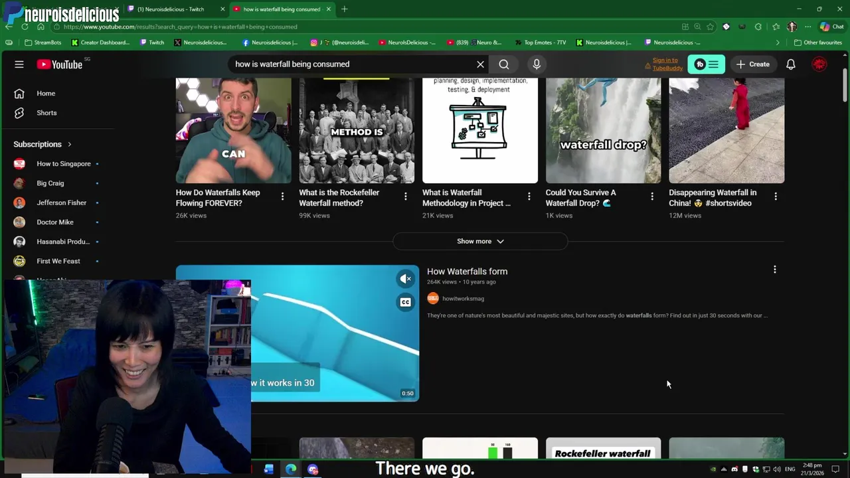Open 'Could You Survive A Waterfall Drop?' title
Image resolution: width=850 pixels, height=478 pixels.
(581, 198)
